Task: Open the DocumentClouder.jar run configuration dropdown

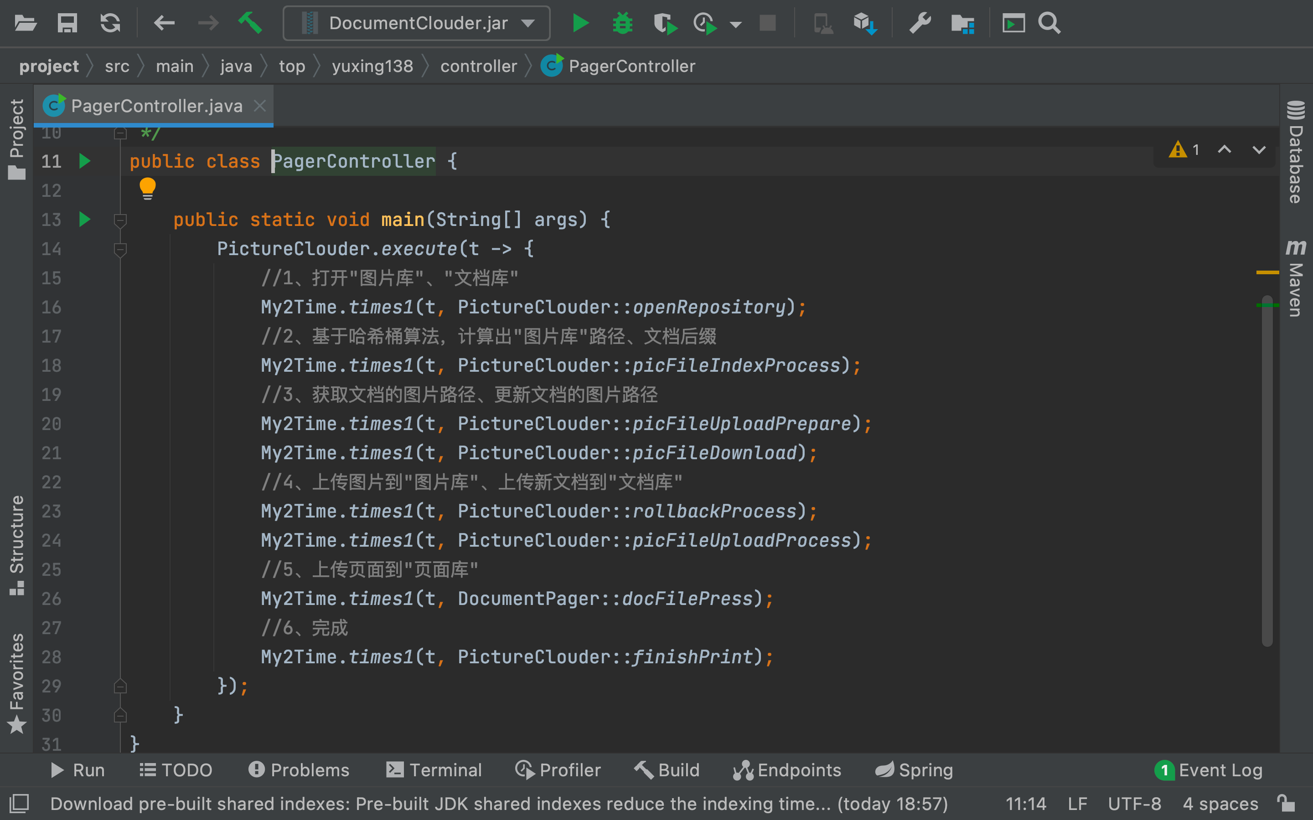Action: 417,23
